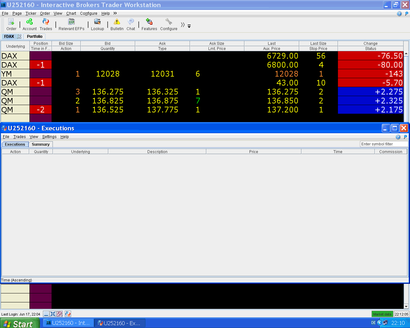Click the Windows Start button

20,323
